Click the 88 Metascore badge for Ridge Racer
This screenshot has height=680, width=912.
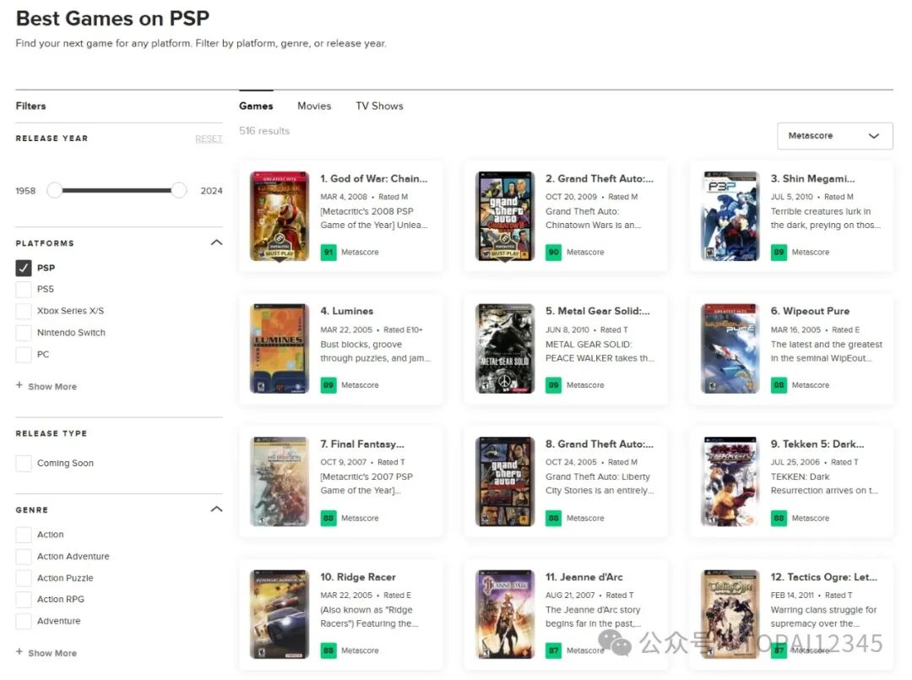(x=328, y=650)
